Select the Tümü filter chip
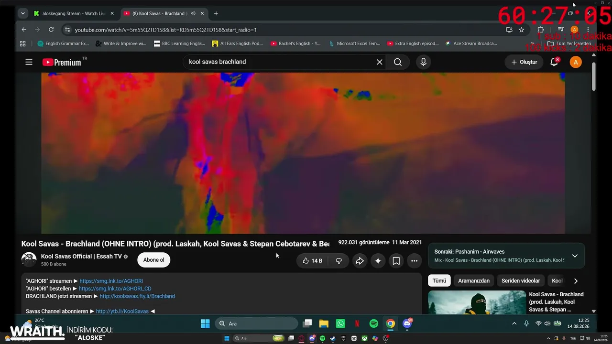 439,281
